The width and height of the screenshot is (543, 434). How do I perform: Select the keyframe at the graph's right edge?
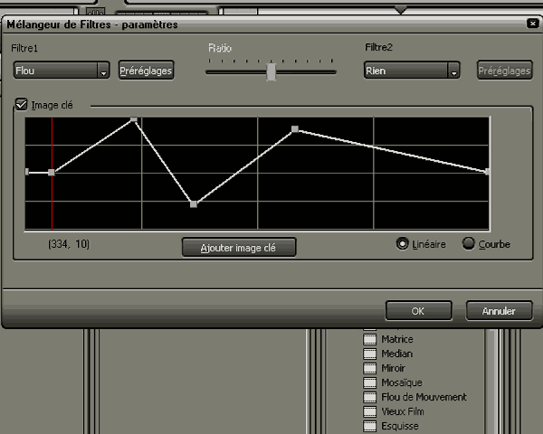click(x=487, y=171)
